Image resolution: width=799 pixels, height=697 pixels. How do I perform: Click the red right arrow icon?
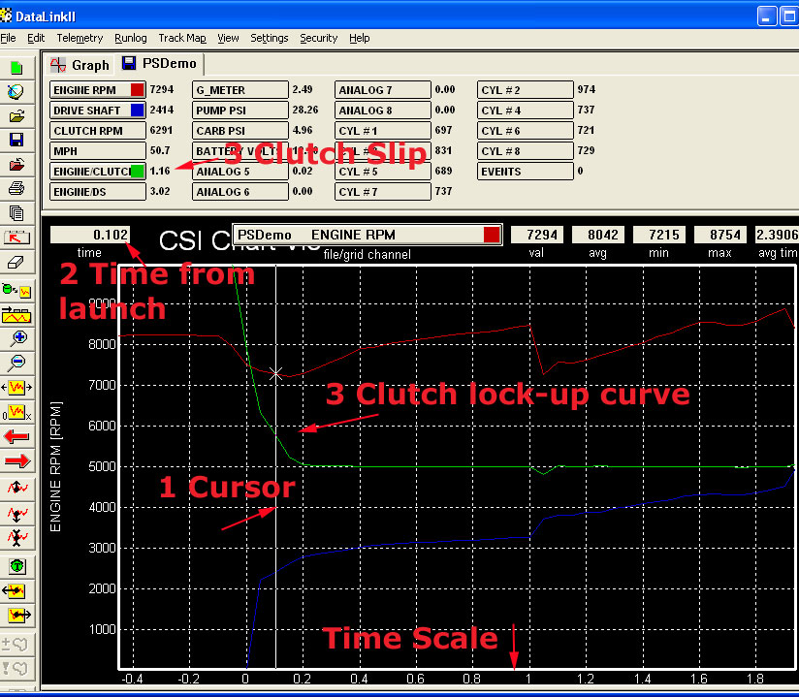pos(16,460)
